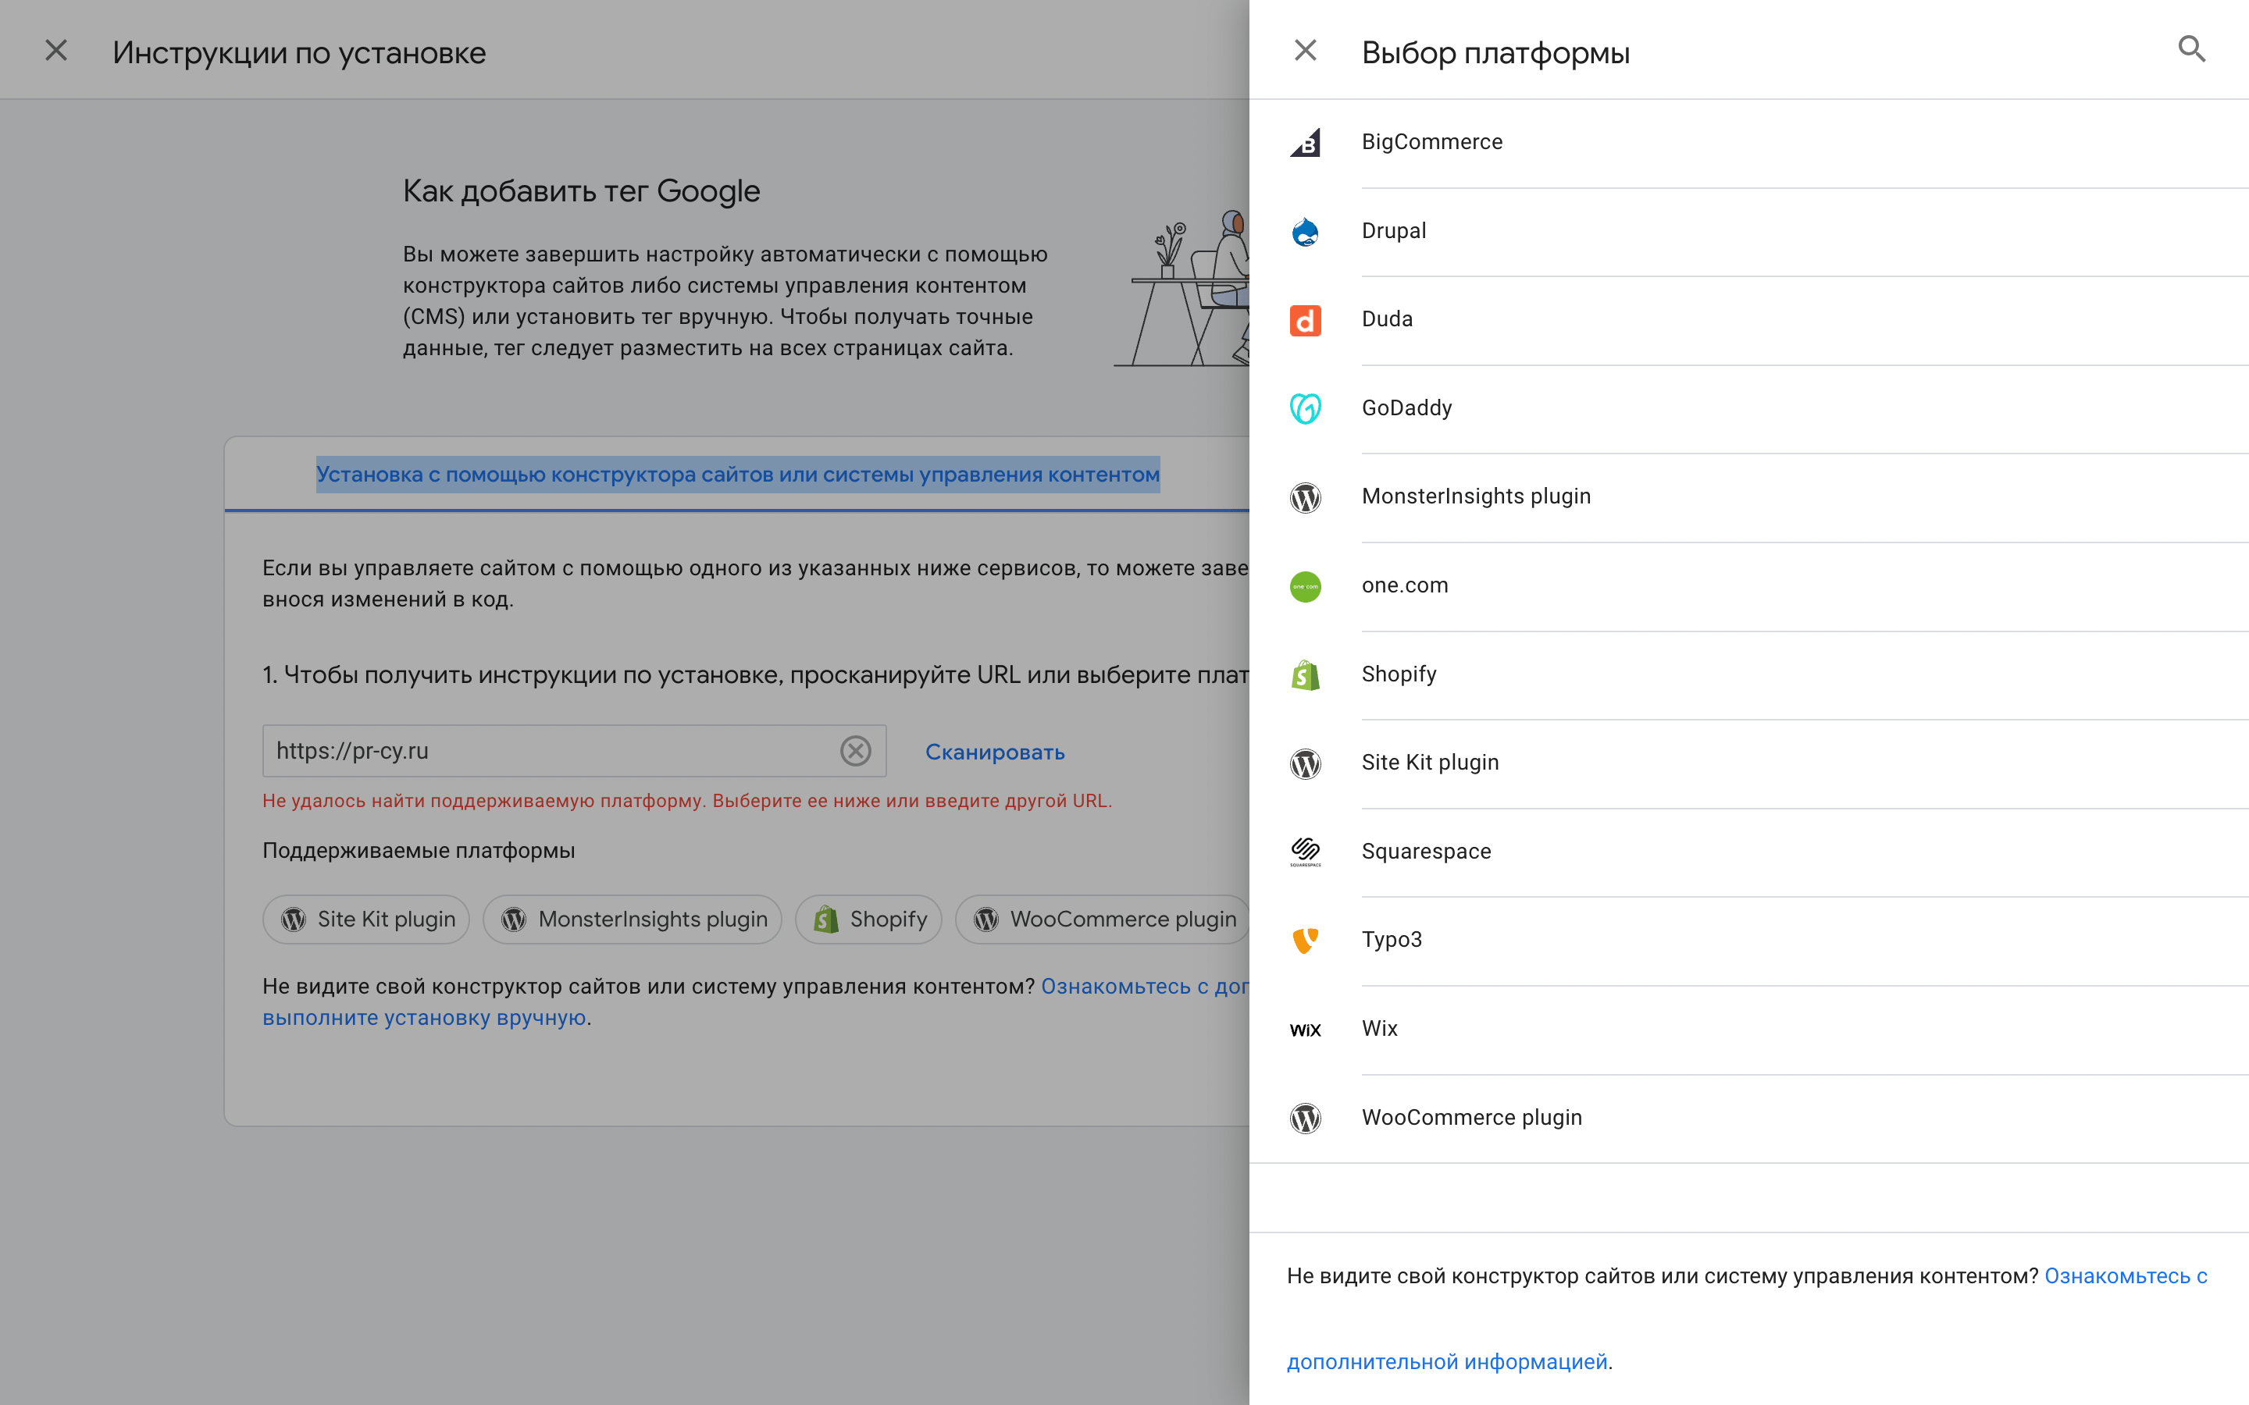Click the orange Duda icon

click(x=1305, y=321)
